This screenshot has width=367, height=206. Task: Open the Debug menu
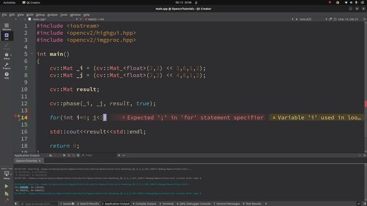pyautogui.click(x=40, y=15)
